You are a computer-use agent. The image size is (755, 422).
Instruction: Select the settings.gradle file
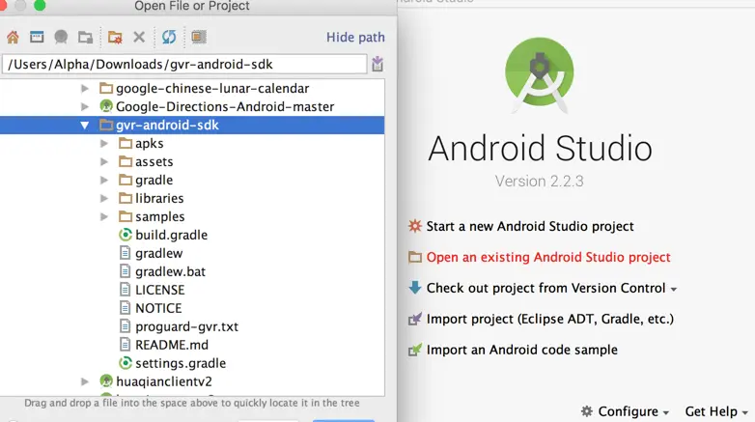pyautogui.click(x=181, y=363)
